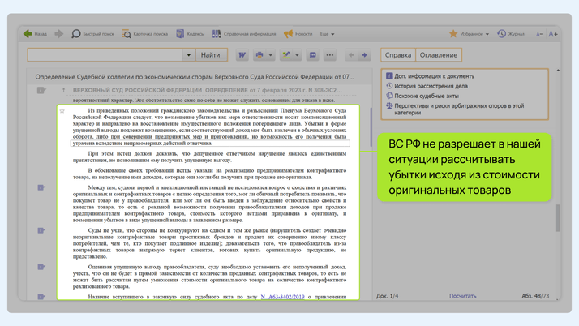Open Справочная информация reference info
Screen dimensions: 579x326
tap(244, 34)
